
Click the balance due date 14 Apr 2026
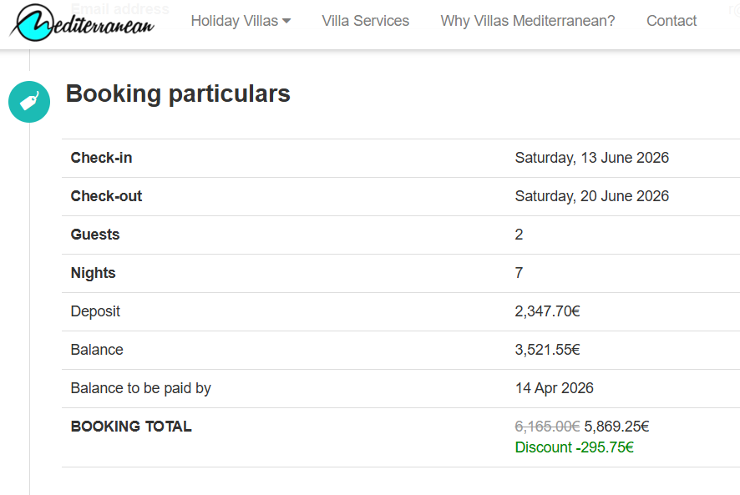[x=554, y=388]
